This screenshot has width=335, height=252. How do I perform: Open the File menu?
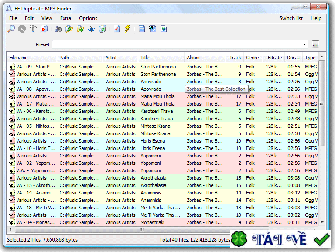[x=13, y=18]
